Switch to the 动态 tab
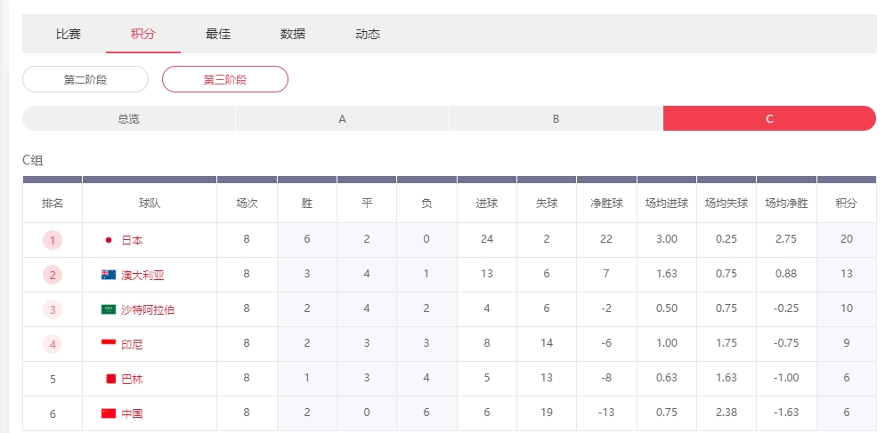Viewport: 885px width, 433px height. [x=368, y=34]
